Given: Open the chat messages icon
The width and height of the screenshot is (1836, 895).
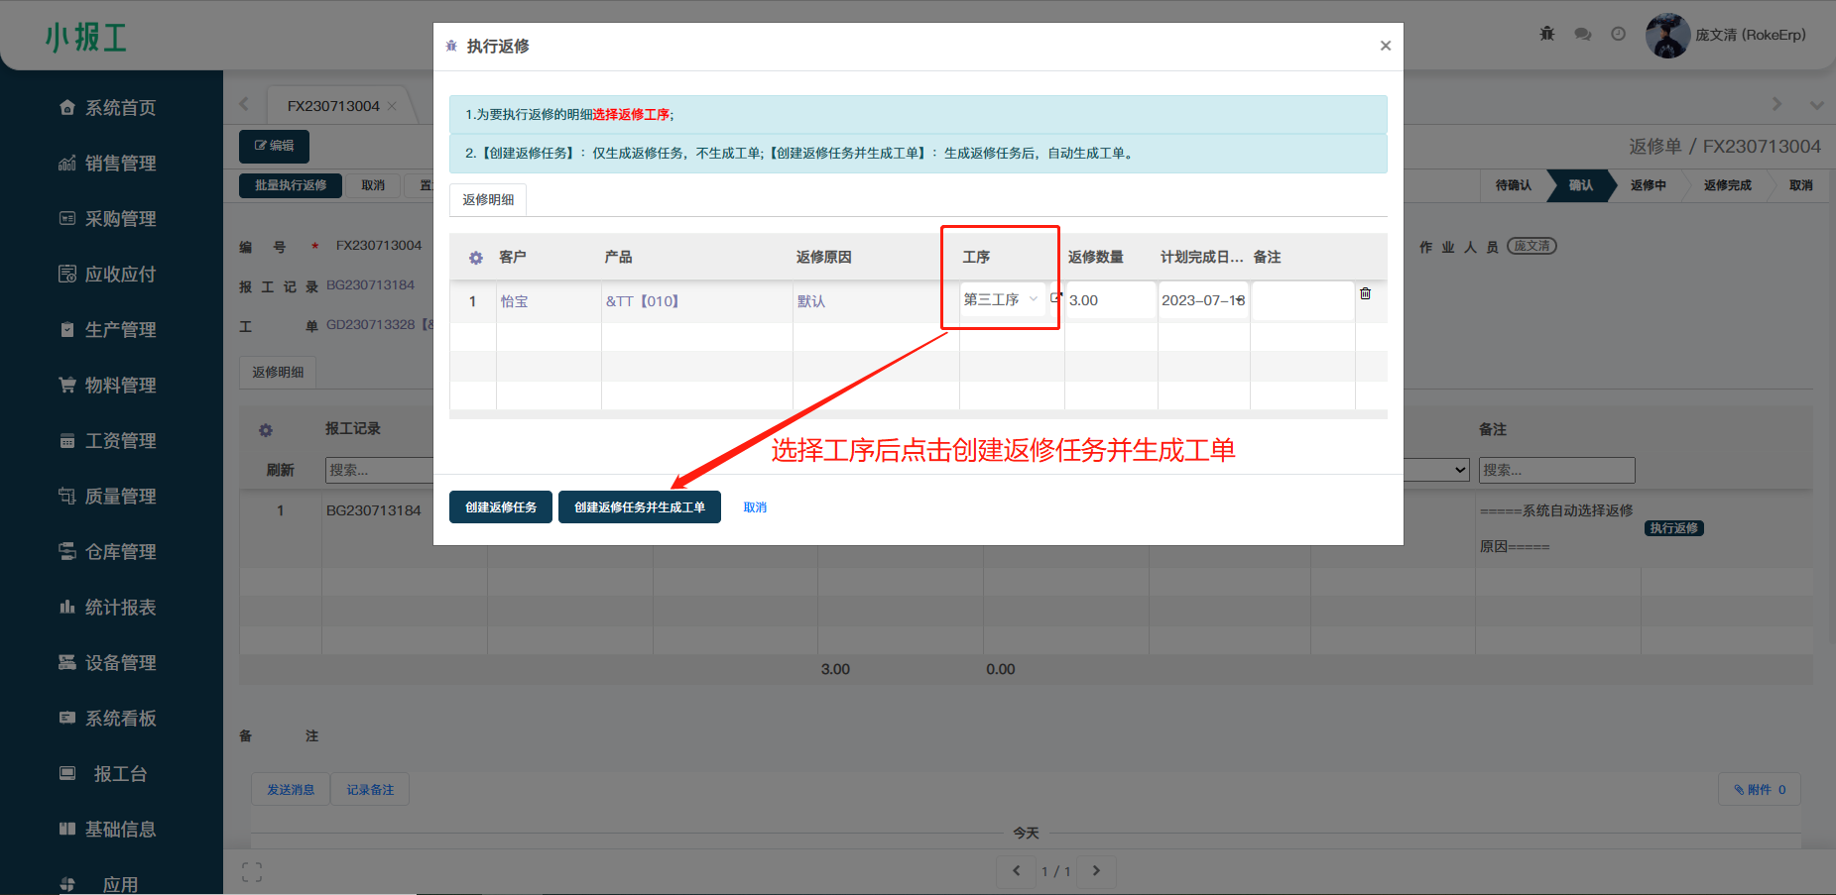Looking at the screenshot, I should (x=1582, y=35).
